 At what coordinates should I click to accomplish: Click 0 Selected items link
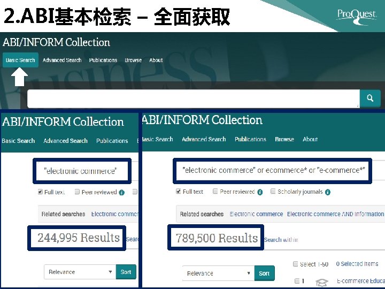click(x=357, y=264)
